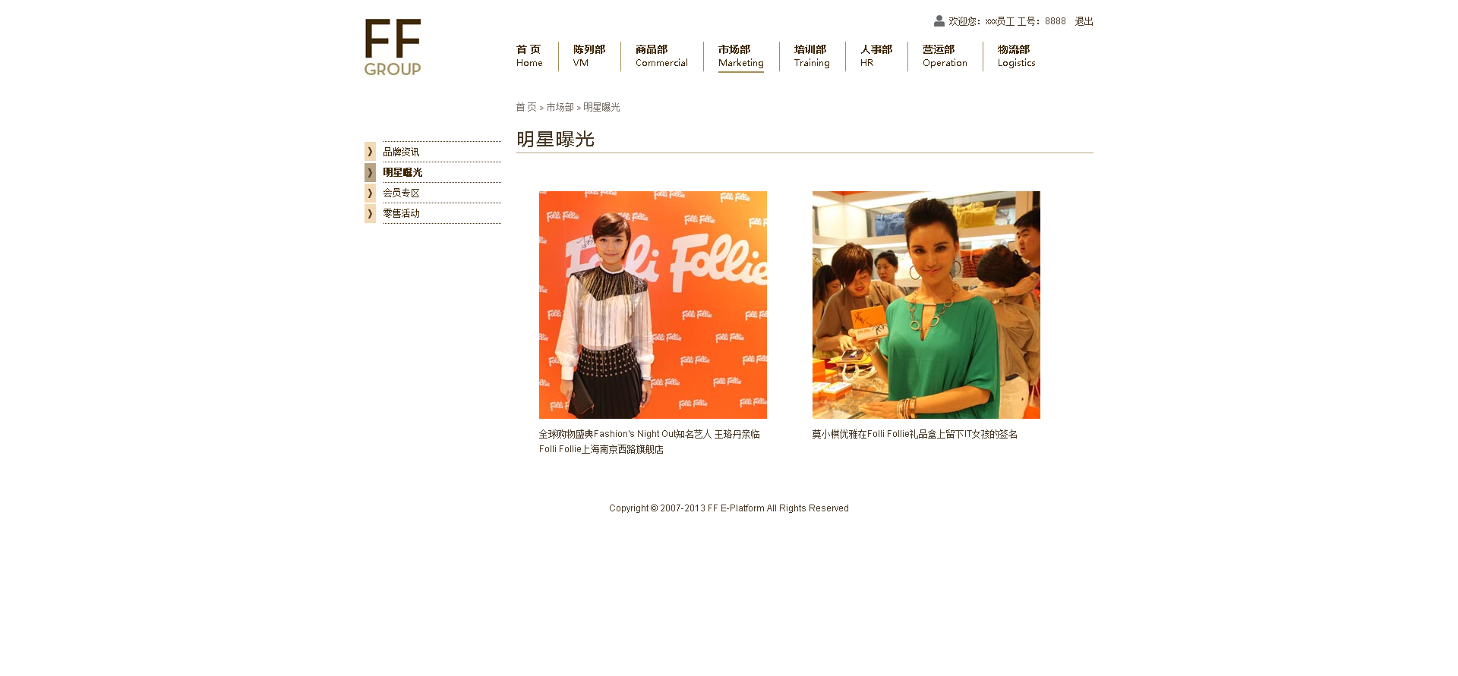Click the 首页 breadcrumb link

click(526, 107)
